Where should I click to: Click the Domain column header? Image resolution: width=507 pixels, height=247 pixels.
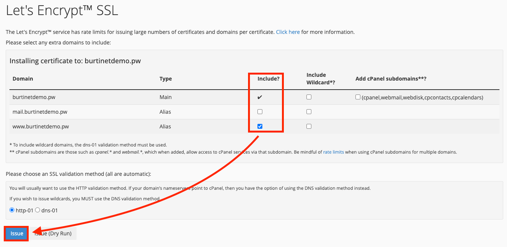(x=23, y=79)
